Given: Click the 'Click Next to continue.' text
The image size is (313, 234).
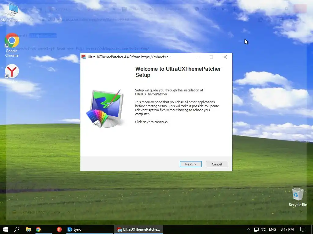Looking at the screenshot, I should click(152, 122).
